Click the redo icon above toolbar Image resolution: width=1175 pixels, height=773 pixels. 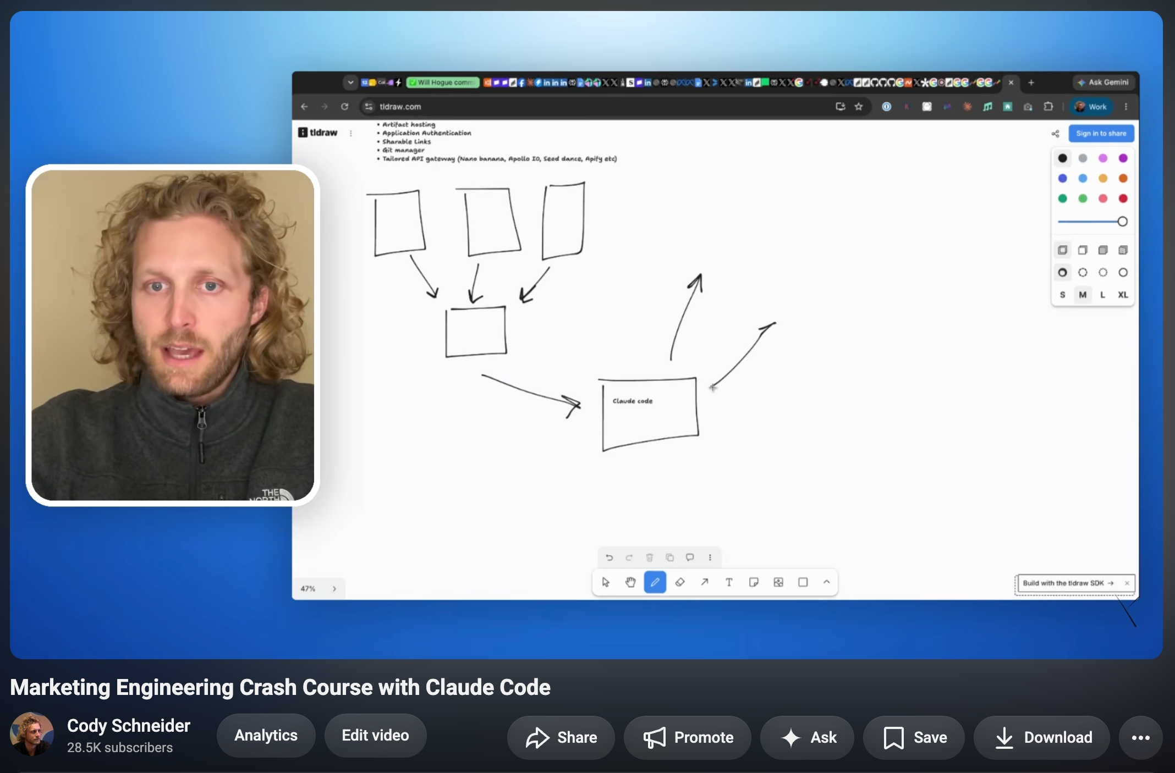tap(629, 557)
